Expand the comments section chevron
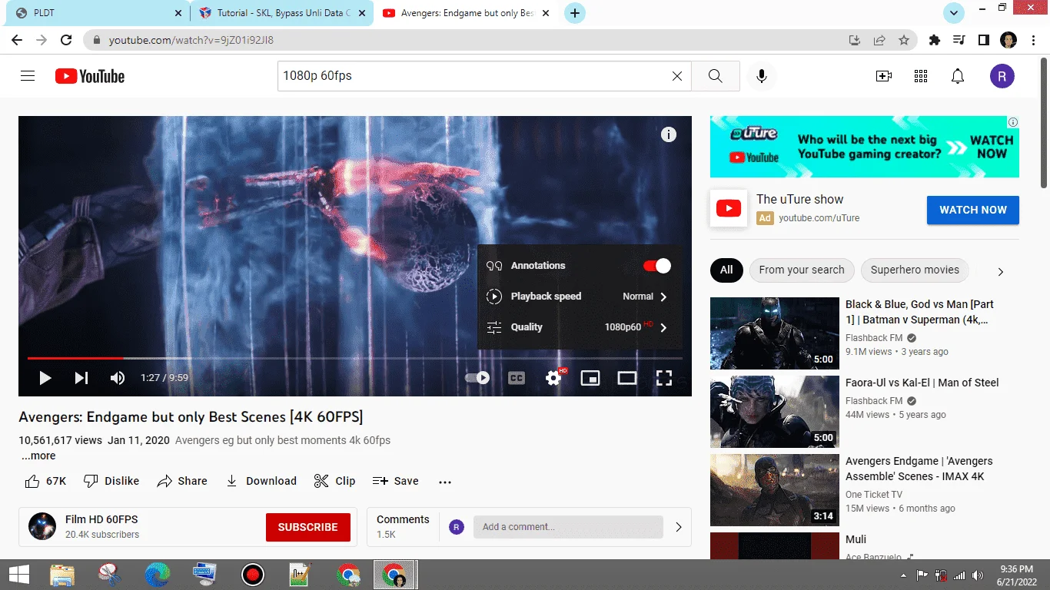1050x590 pixels. pos(679,527)
